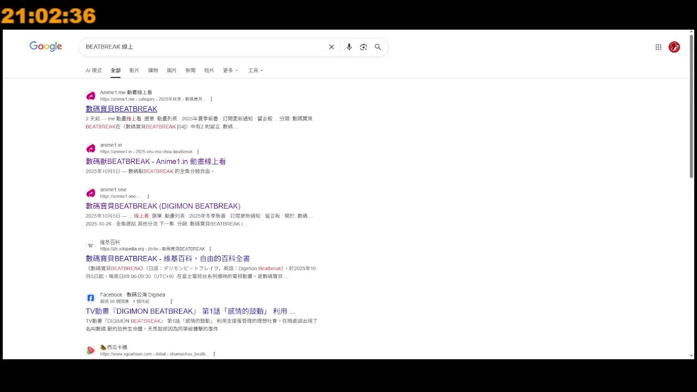The image size is (697, 392).
Task: Switch to the 圖片 tab
Action: click(172, 70)
